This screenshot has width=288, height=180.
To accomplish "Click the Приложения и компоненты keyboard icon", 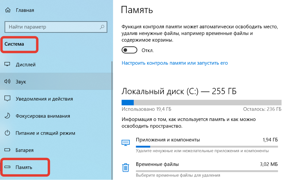I will pyautogui.click(x=126, y=143).
